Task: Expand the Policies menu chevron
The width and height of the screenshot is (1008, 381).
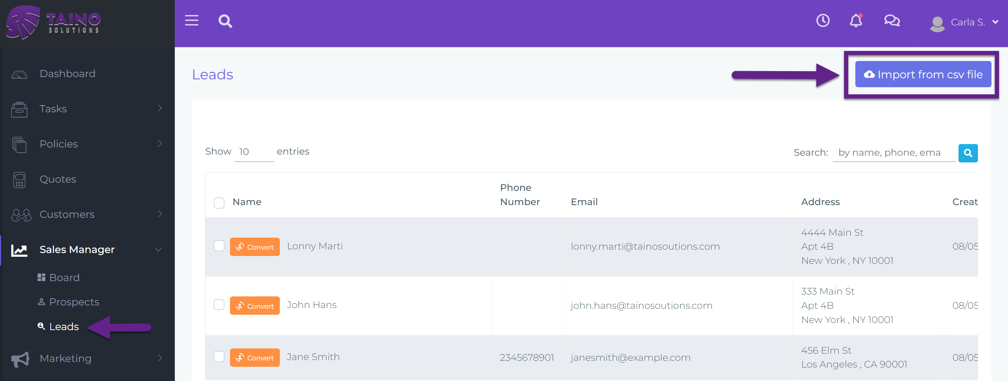Action: pos(160,143)
